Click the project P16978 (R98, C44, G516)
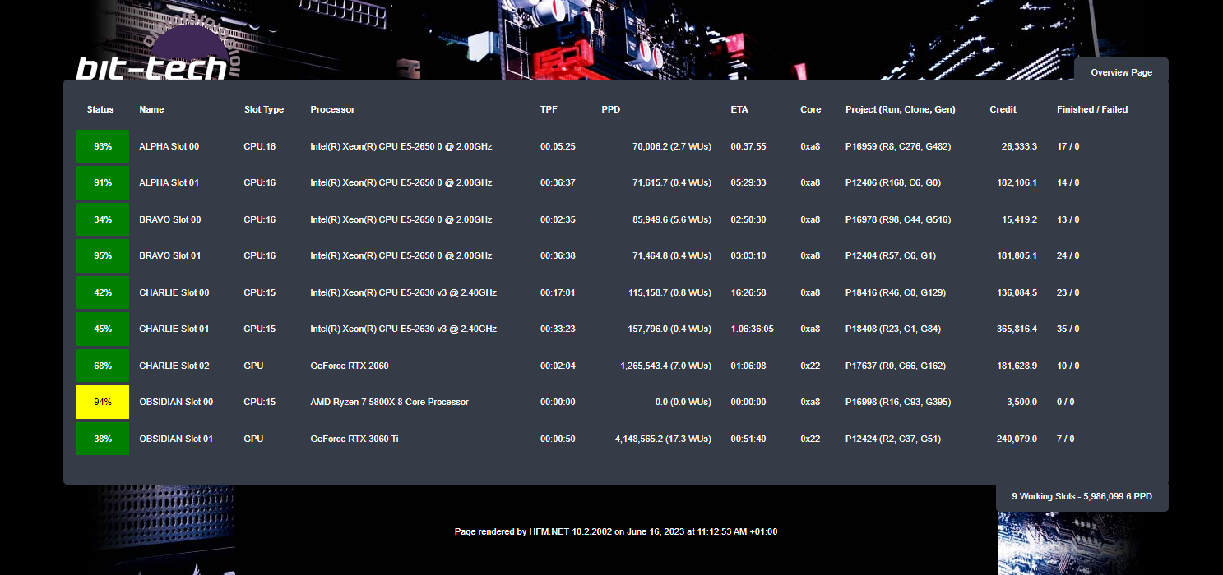 point(898,219)
